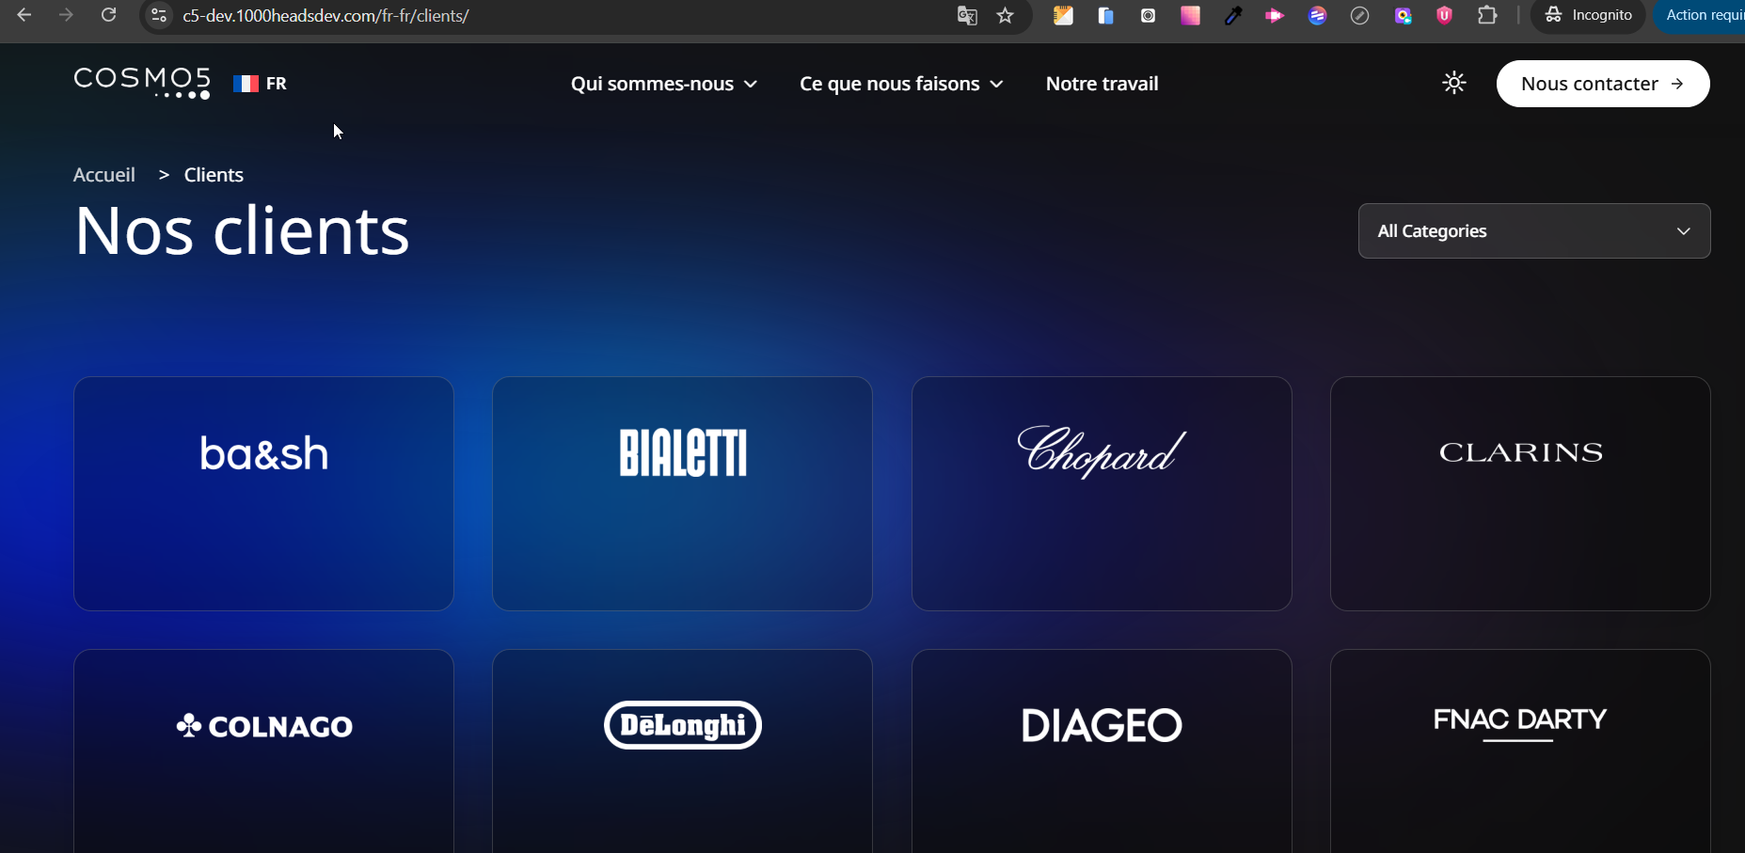Screen dimensions: 1745x853
Task: Switch language using the FR flag
Action: [261, 84]
